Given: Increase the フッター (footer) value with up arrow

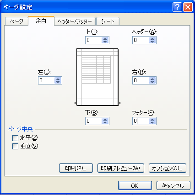Looking at the screenshot, I should 152,120.
